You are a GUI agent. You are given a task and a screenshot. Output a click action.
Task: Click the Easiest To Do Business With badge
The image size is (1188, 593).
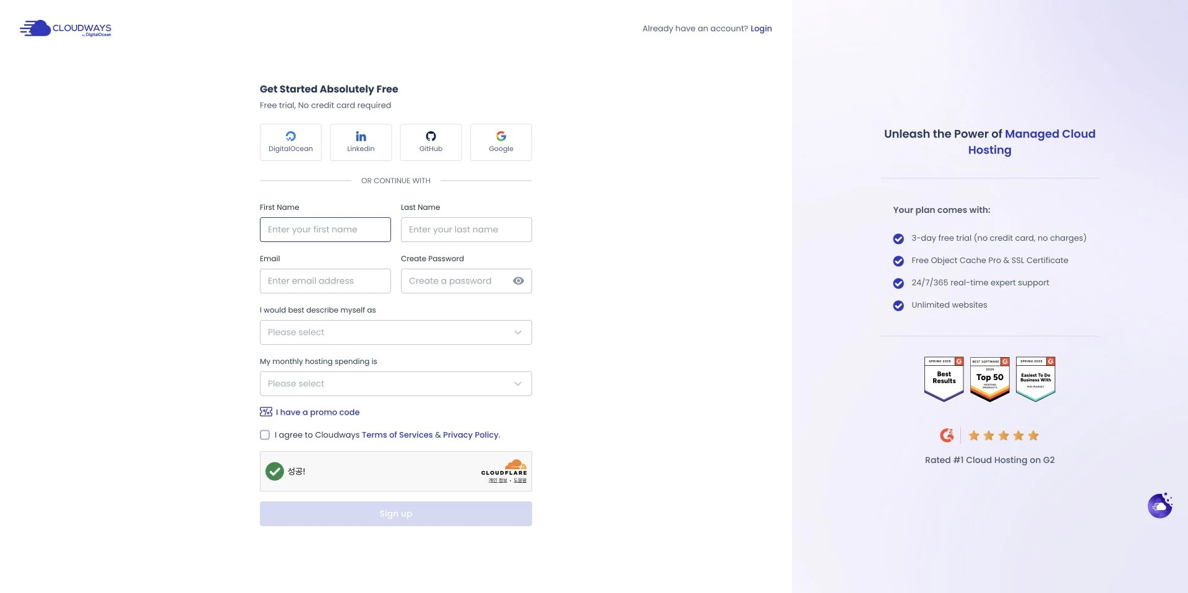1036,379
